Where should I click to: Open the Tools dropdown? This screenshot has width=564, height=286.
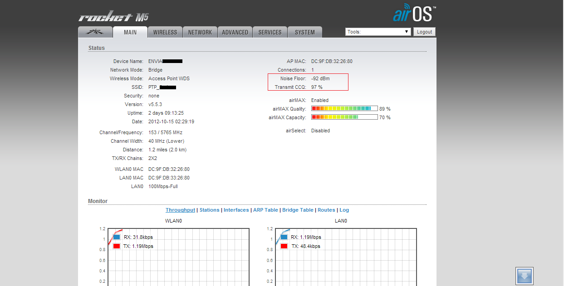(378, 32)
